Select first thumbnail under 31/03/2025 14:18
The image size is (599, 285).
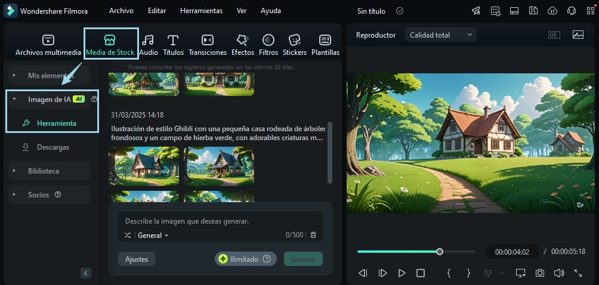point(144,166)
